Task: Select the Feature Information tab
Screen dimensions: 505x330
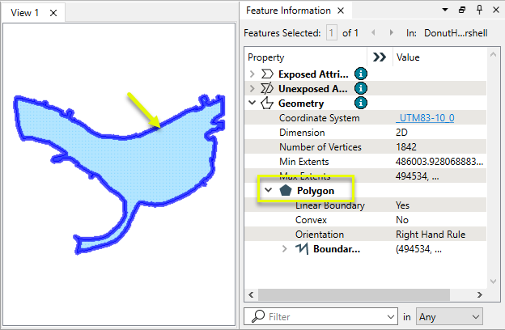Action: (x=287, y=11)
